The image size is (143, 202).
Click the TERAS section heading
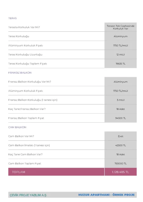pyautogui.click(x=12, y=18)
